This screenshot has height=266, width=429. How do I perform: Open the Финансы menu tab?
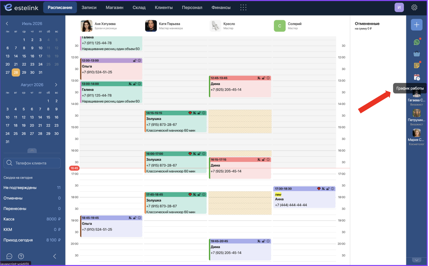(221, 7)
